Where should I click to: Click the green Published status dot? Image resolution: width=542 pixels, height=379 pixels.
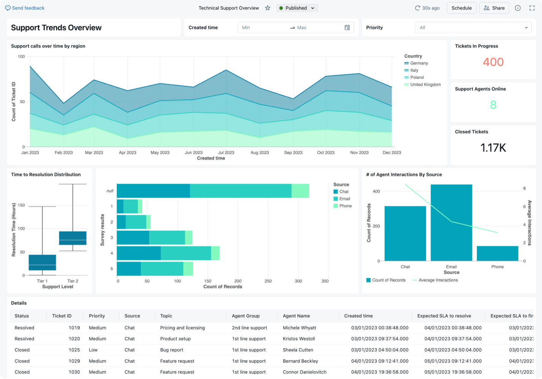coord(281,8)
